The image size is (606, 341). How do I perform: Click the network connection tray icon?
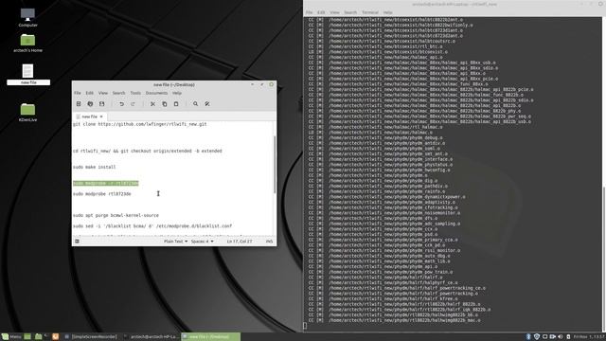[544, 337]
